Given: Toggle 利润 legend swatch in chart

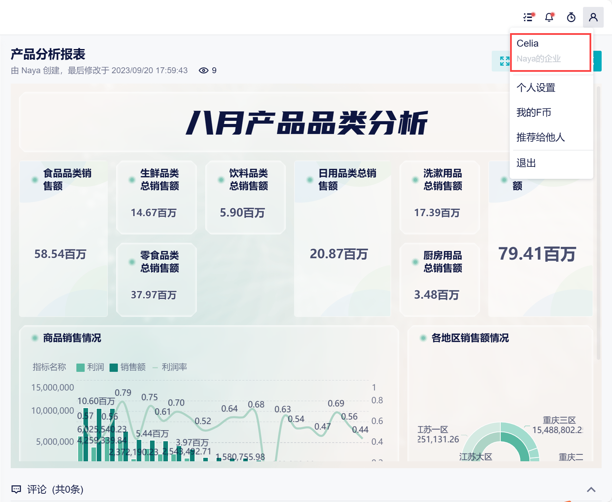Looking at the screenshot, I should coord(81,367).
